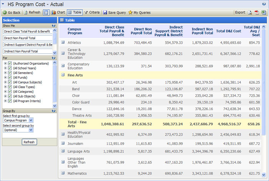Viewport: 269px width, 181px height.
Task: Toggle the selection panel layout icon
Action: 46,13
